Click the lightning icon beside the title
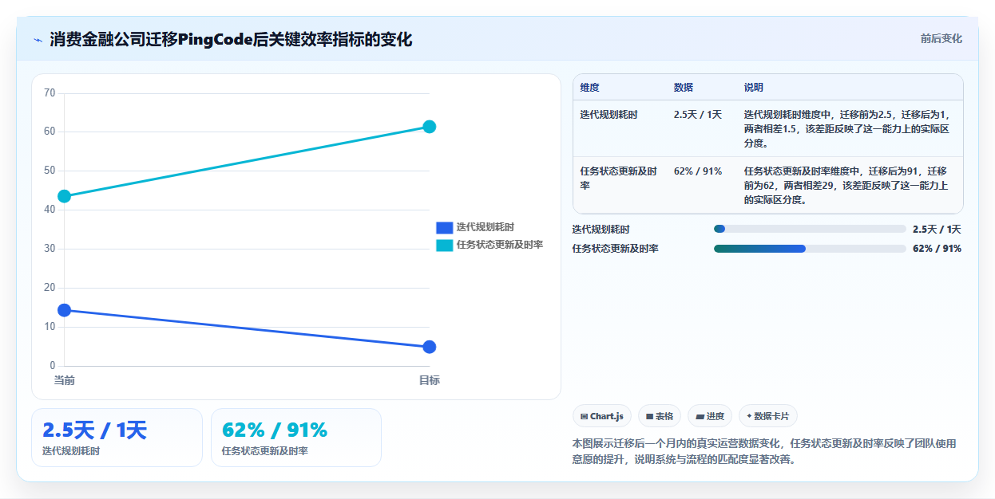 (x=38, y=39)
